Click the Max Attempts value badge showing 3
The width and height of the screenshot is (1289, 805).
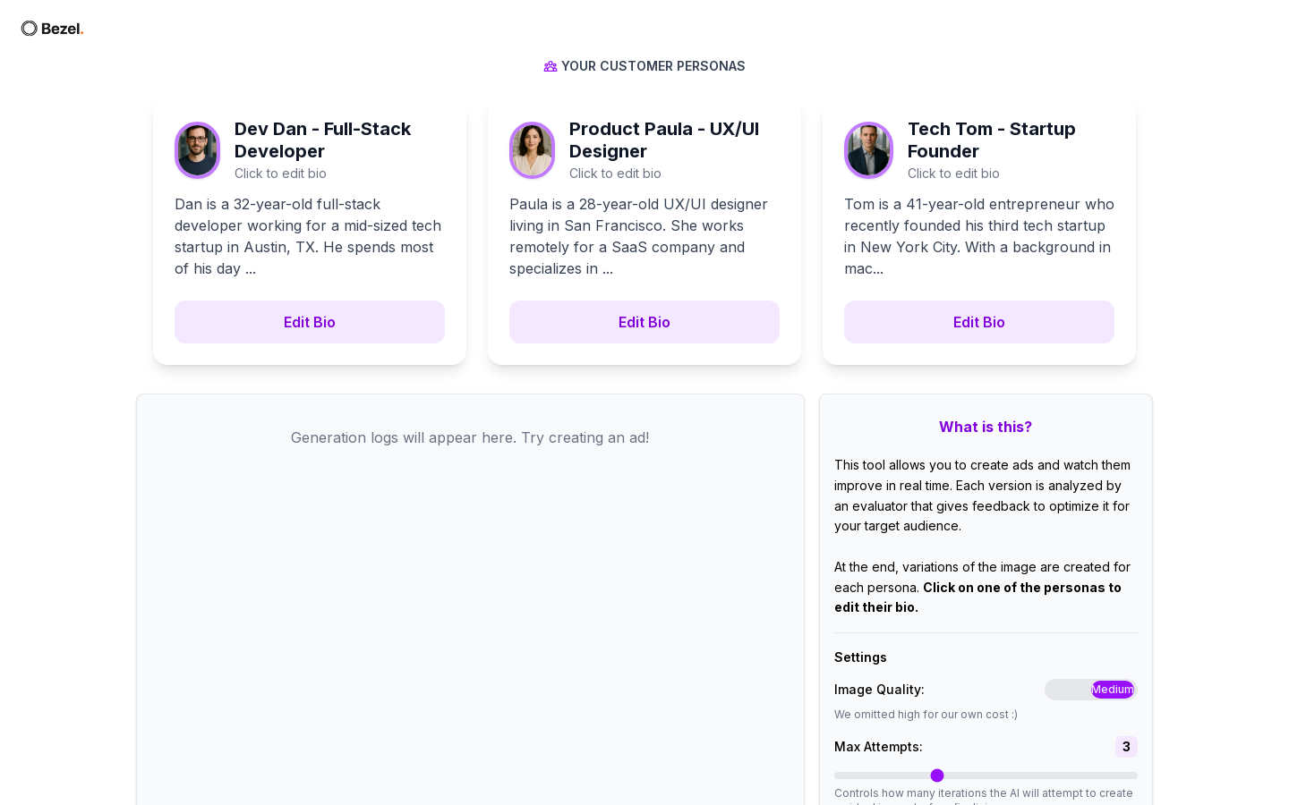(1126, 747)
